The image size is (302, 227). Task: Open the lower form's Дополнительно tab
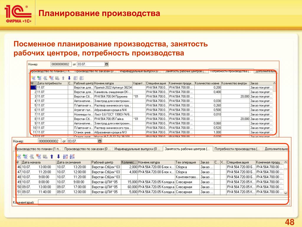click(275, 149)
